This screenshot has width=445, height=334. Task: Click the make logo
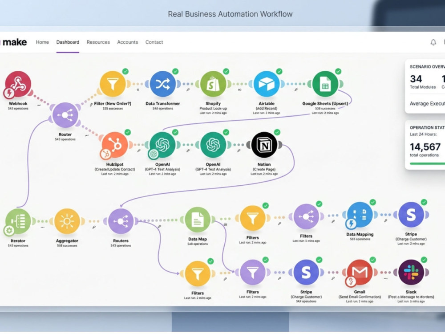tap(14, 42)
